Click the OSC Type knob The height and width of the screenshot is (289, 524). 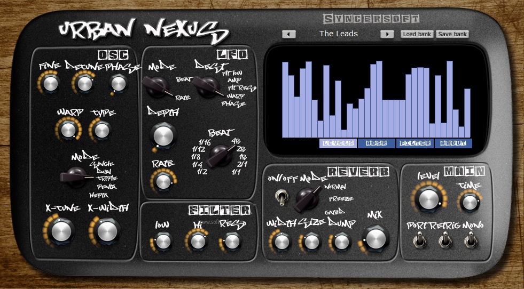pyautogui.click(x=101, y=130)
